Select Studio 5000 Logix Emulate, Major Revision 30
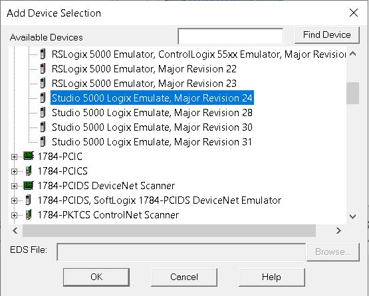This screenshot has height=296, width=369. tap(152, 127)
